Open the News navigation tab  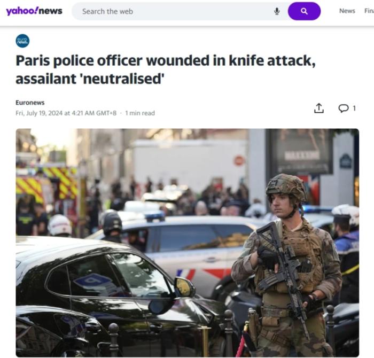click(347, 11)
